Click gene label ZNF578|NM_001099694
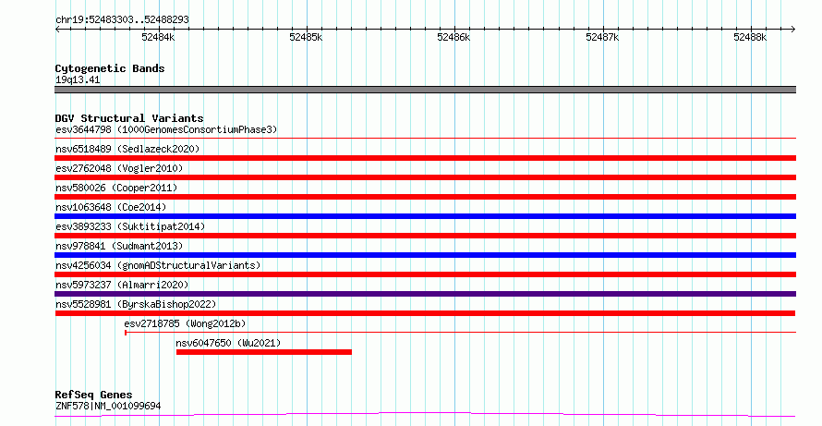Screen dimensions: 822x426 (x=108, y=406)
